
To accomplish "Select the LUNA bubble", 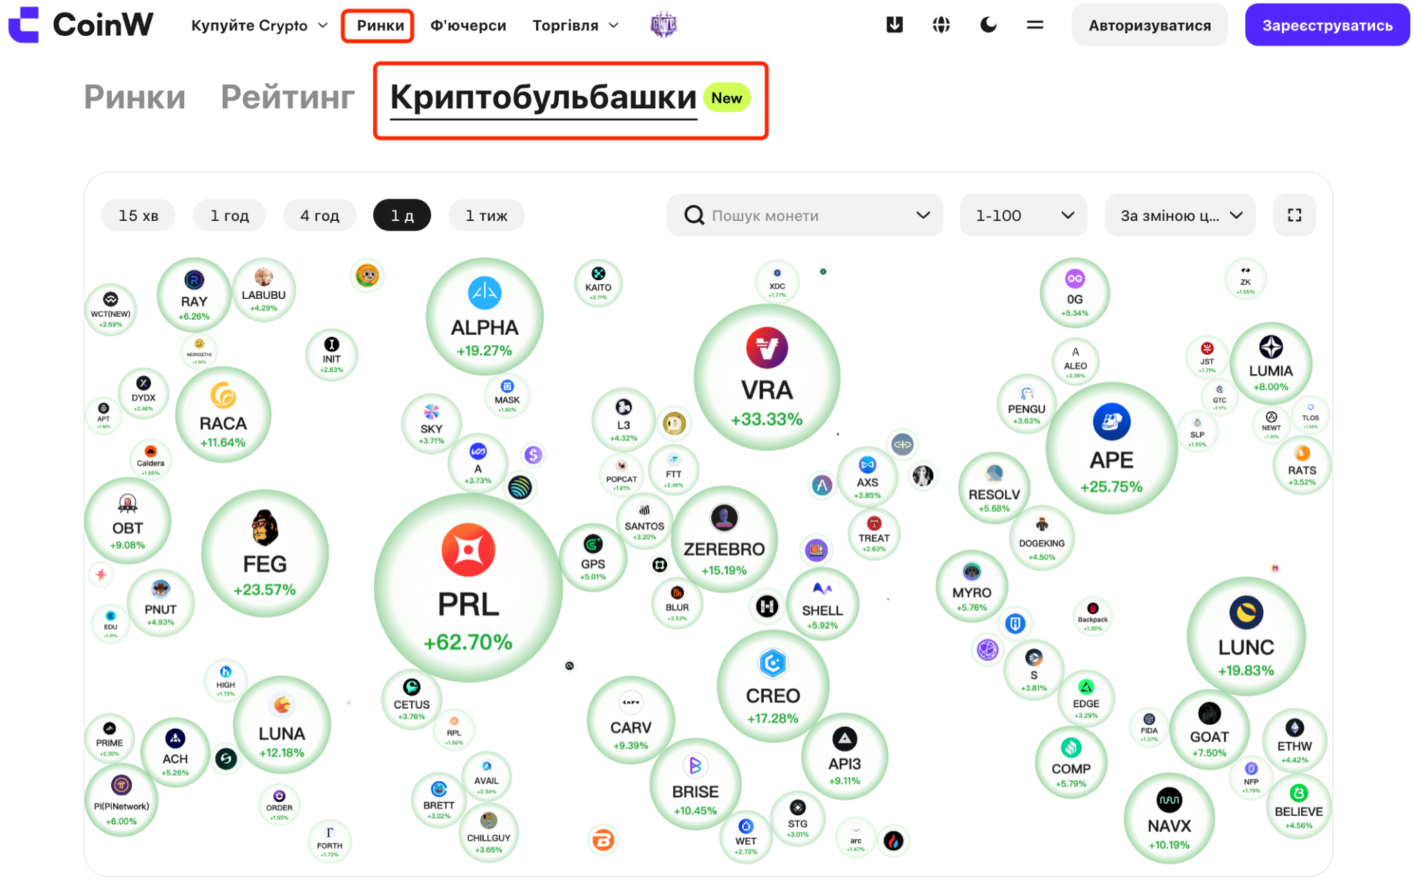I will [281, 725].
